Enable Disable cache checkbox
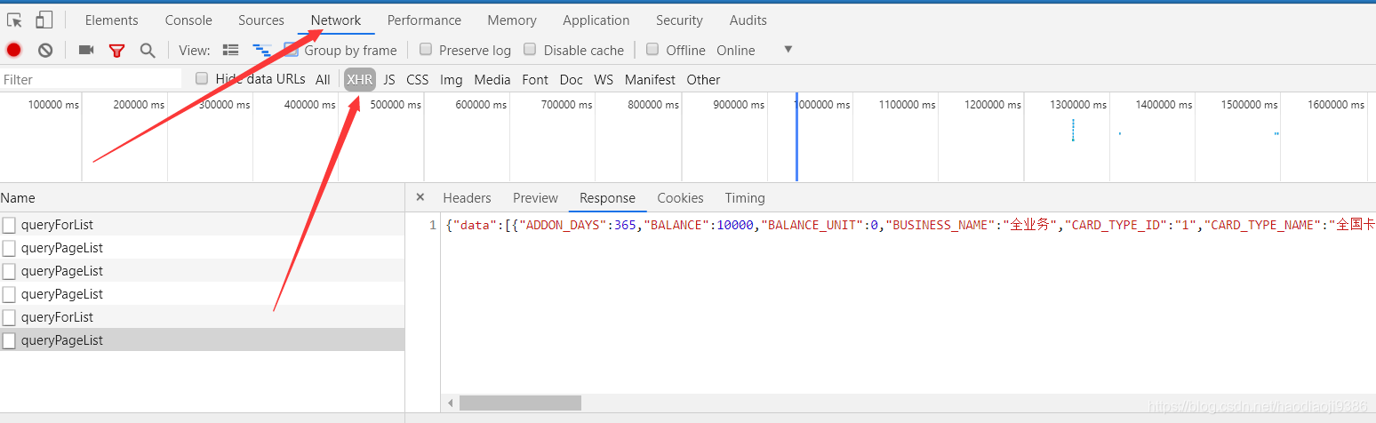Viewport: 1376px width, 423px height. click(x=530, y=50)
